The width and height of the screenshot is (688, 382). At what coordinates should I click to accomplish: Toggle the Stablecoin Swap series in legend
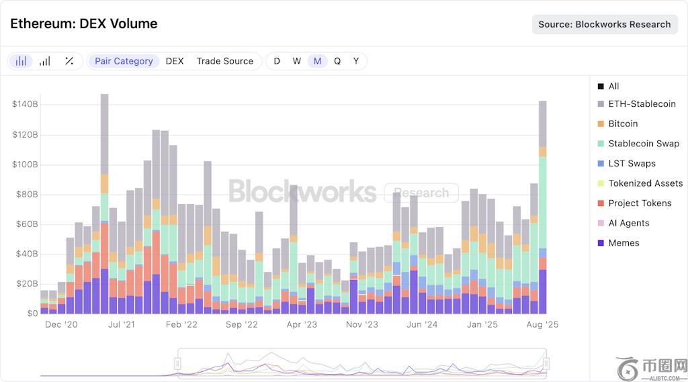[643, 144]
